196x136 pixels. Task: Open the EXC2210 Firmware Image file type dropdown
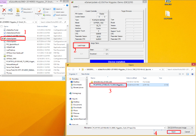(x=179, y=128)
